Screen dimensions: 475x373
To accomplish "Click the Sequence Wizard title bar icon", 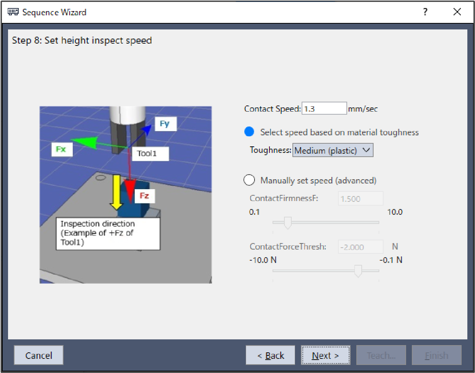I will 13,12.
